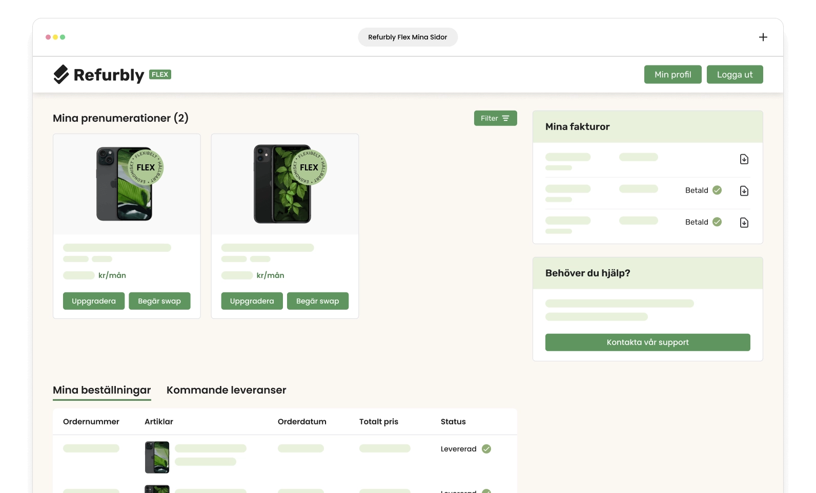
Task: Click Betald text on the third invoice
Action: click(697, 222)
